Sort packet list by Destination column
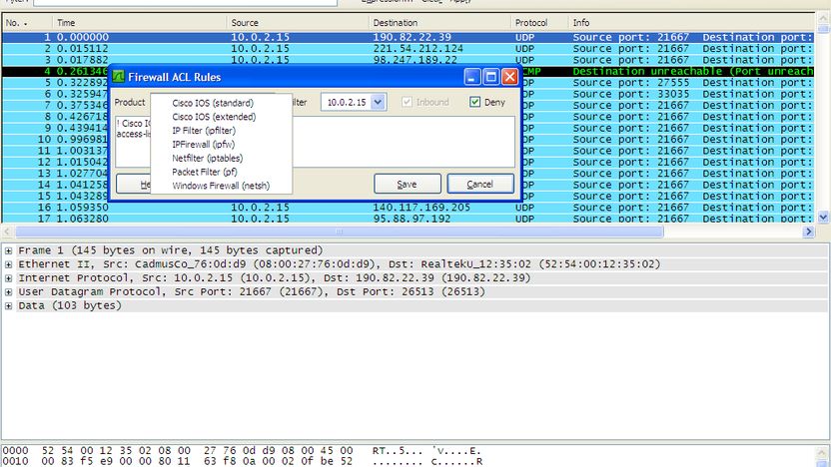Screen dimensions: 831x467 [x=439, y=23]
